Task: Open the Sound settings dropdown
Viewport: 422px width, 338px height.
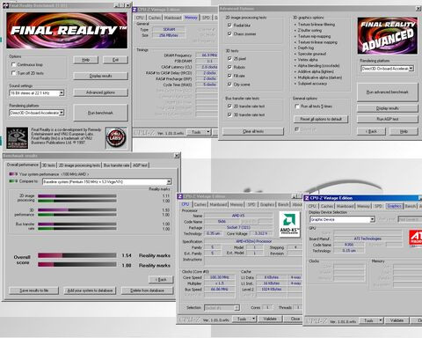Action: tap(62, 93)
